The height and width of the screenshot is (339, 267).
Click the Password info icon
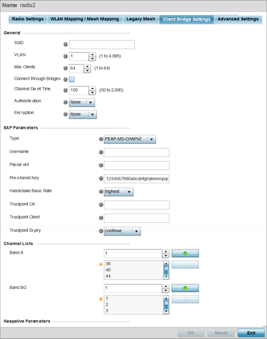click(x=101, y=165)
